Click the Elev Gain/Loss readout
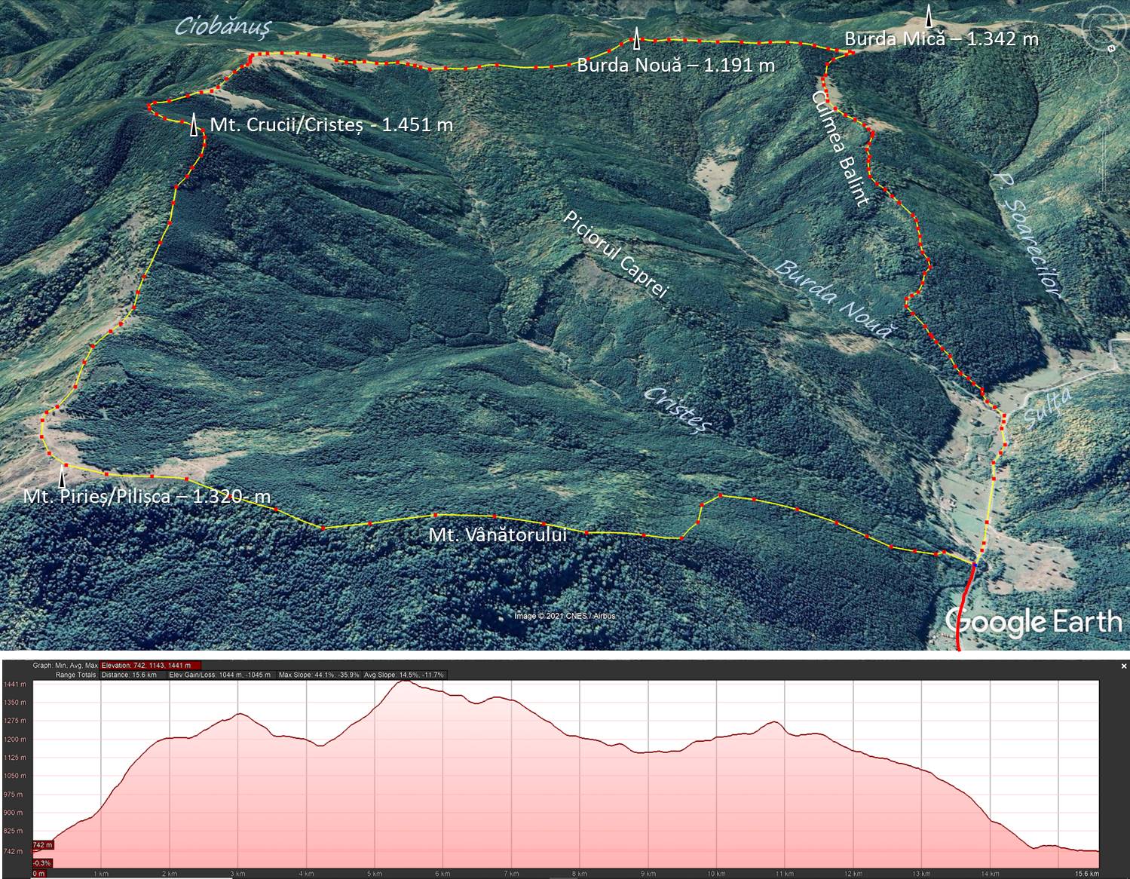This screenshot has height=879, width=1130. tap(219, 675)
